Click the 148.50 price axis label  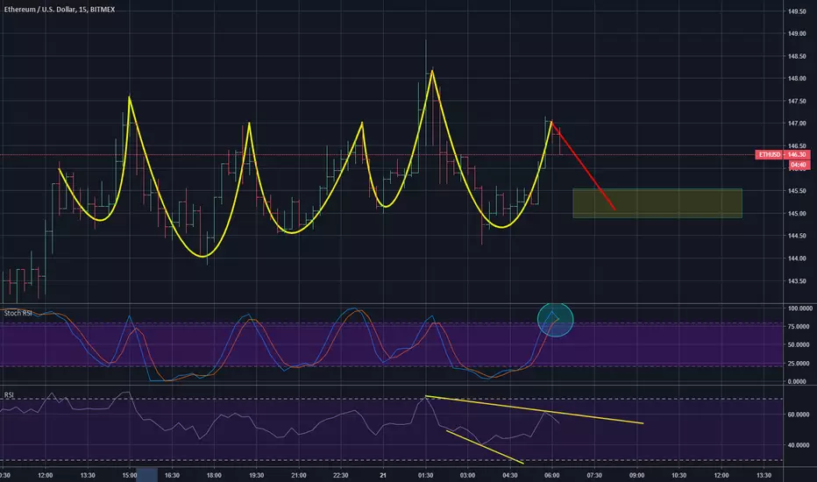click(797, 56)
